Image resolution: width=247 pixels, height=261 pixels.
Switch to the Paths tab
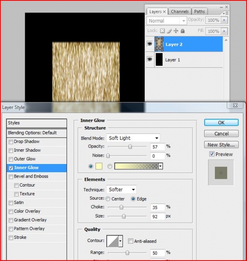[199, 12]
